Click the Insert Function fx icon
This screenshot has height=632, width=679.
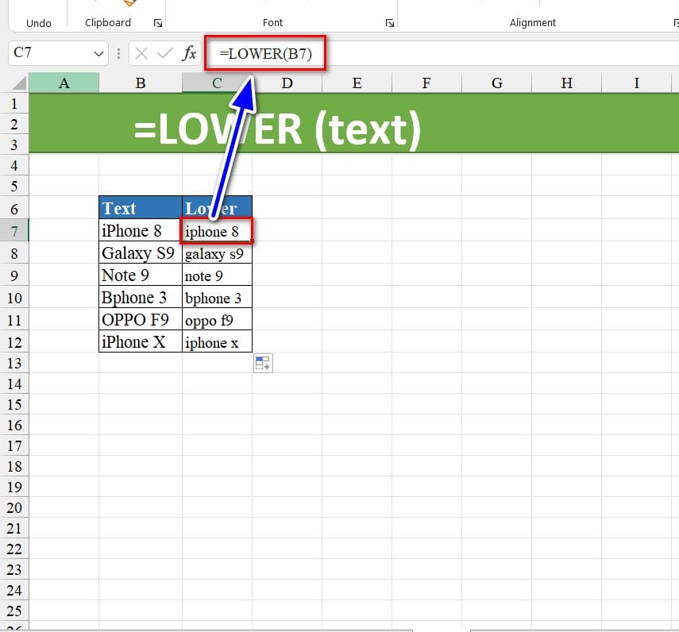point(190,54)
